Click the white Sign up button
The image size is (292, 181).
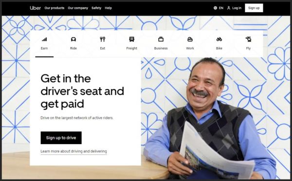click(x=254, y=8)
